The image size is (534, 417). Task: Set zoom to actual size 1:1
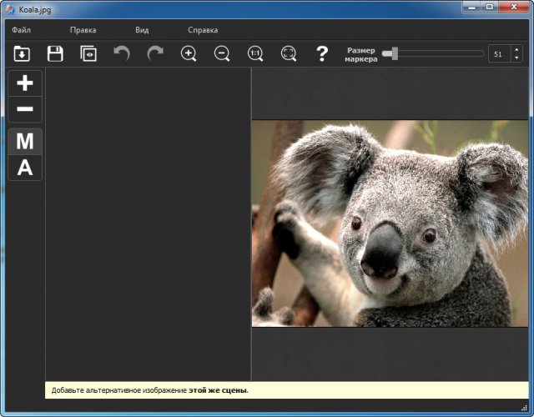[255, 54]
